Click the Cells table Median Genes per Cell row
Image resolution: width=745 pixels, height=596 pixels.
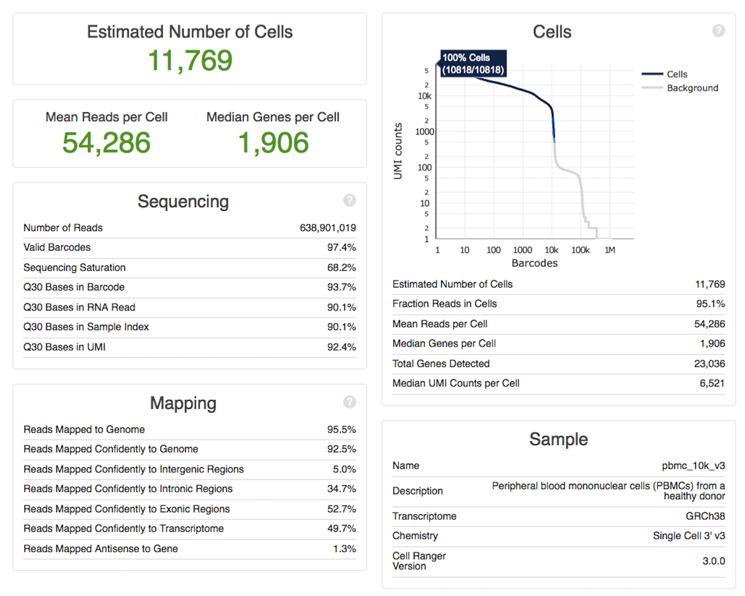(558, 344)
